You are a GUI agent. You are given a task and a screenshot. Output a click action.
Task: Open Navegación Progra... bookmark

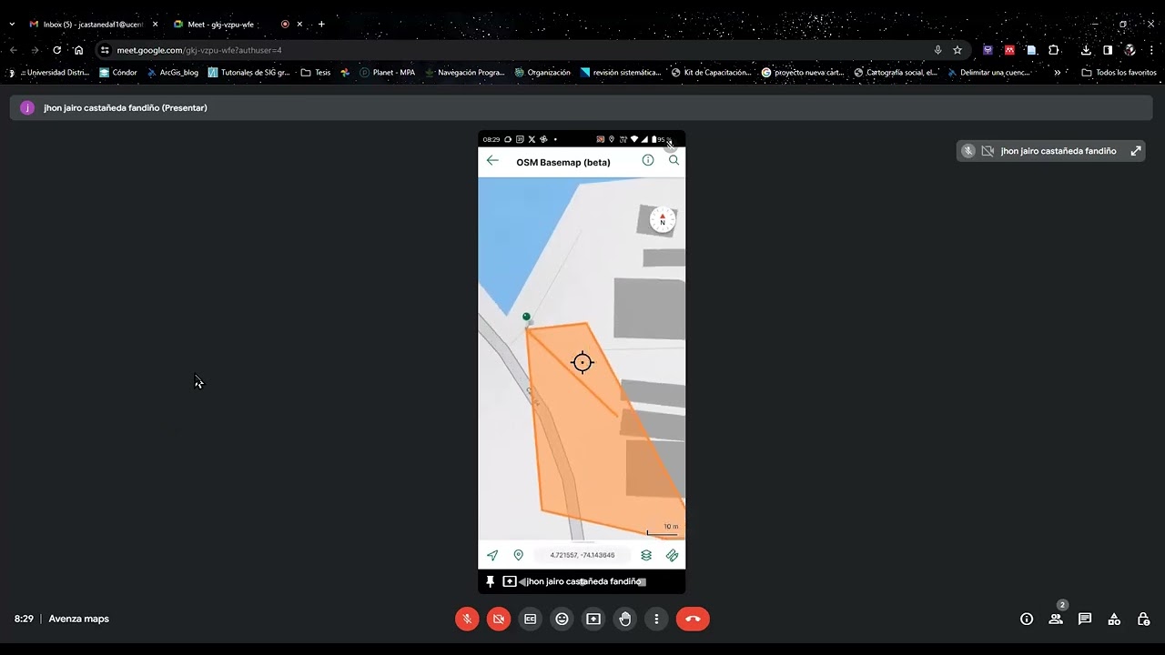tap(464, 73)
